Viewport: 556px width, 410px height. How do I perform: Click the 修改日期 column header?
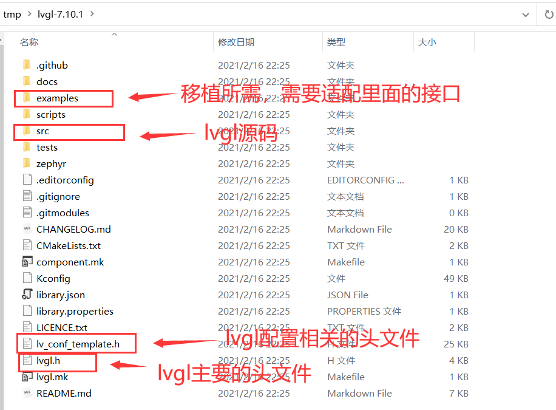[x=236, y=43]
